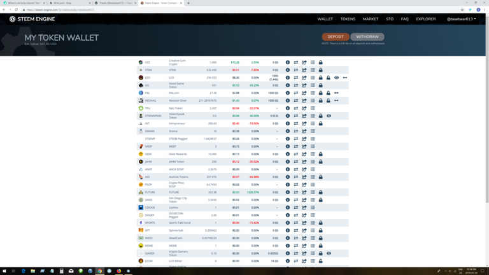The height and width of the screenshot is (275, 489).
Task: Open token info for CCC
Action: coord(288,62)
